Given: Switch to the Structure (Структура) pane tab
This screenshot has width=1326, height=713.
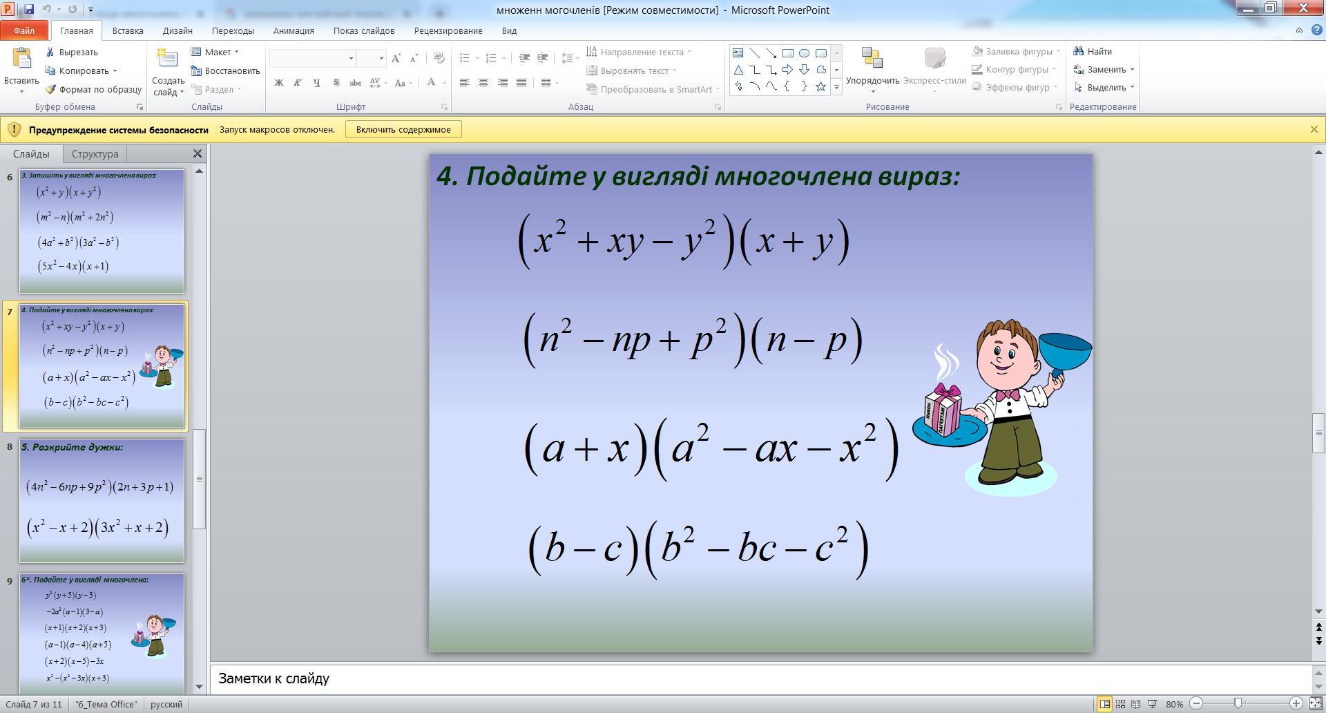Looking at the screenshot, I should point(95,154).
